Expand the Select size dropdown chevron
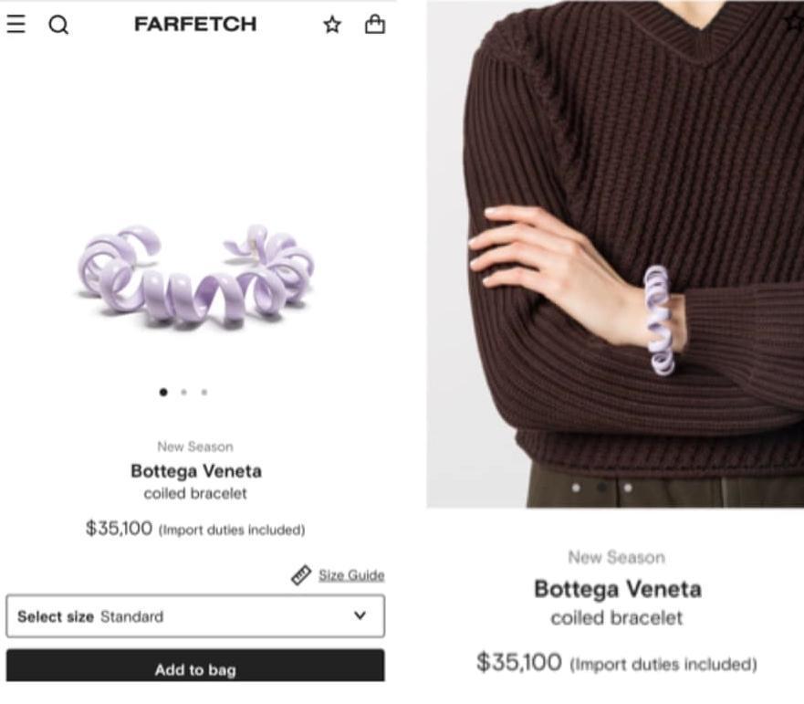The width and height of the screenshot is (804, 704). [360, 615]
